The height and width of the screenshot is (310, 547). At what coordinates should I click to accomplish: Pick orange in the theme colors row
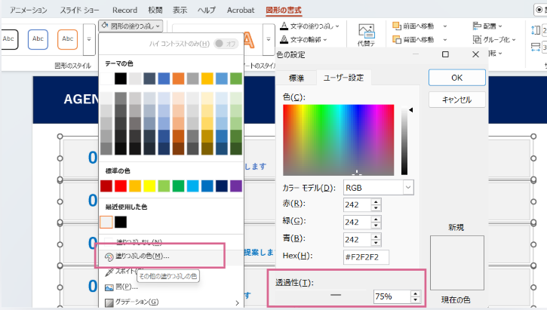[178, 78]
